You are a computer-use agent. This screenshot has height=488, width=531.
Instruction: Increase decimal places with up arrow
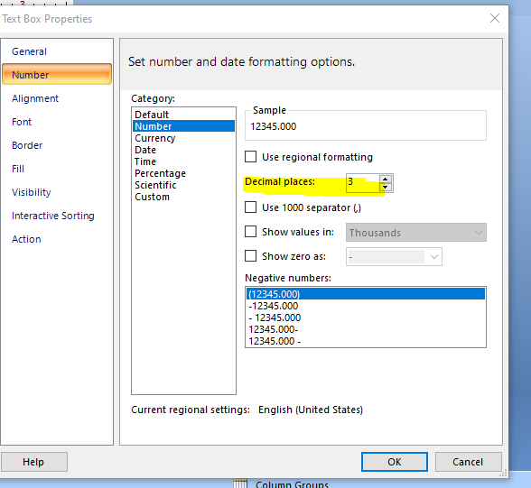click(x=386, y=180)
